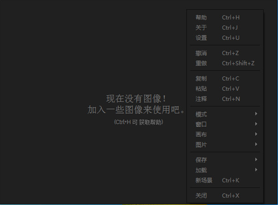Screen dimensions: 278x205
Task: Select 新场景 Ctrl+K entry
Action: click(225, 180)
